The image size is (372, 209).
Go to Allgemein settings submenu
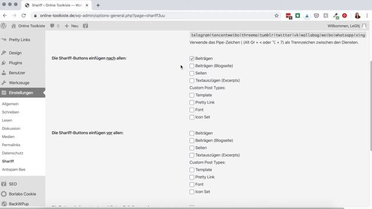[10, 104]
